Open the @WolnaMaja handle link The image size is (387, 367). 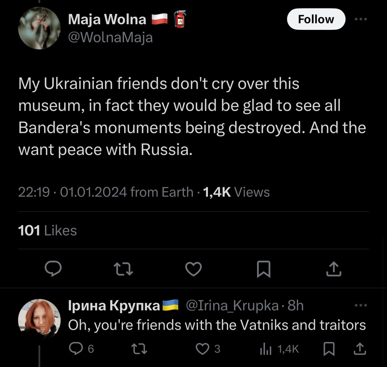point(110,38)
